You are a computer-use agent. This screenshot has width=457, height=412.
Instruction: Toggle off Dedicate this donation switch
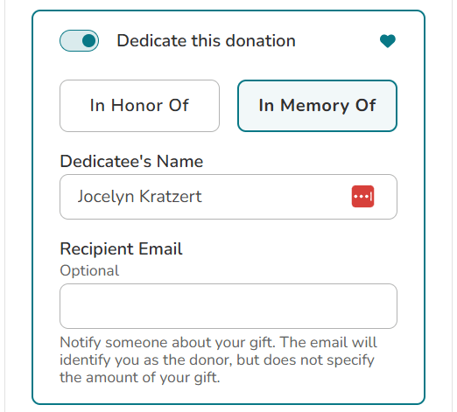[x=79, y=41]
